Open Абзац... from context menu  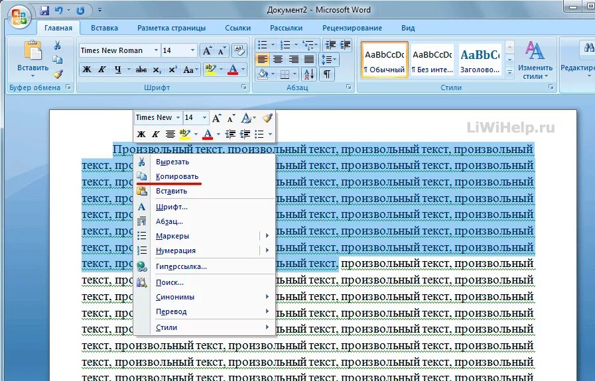(x=204, y=221)
